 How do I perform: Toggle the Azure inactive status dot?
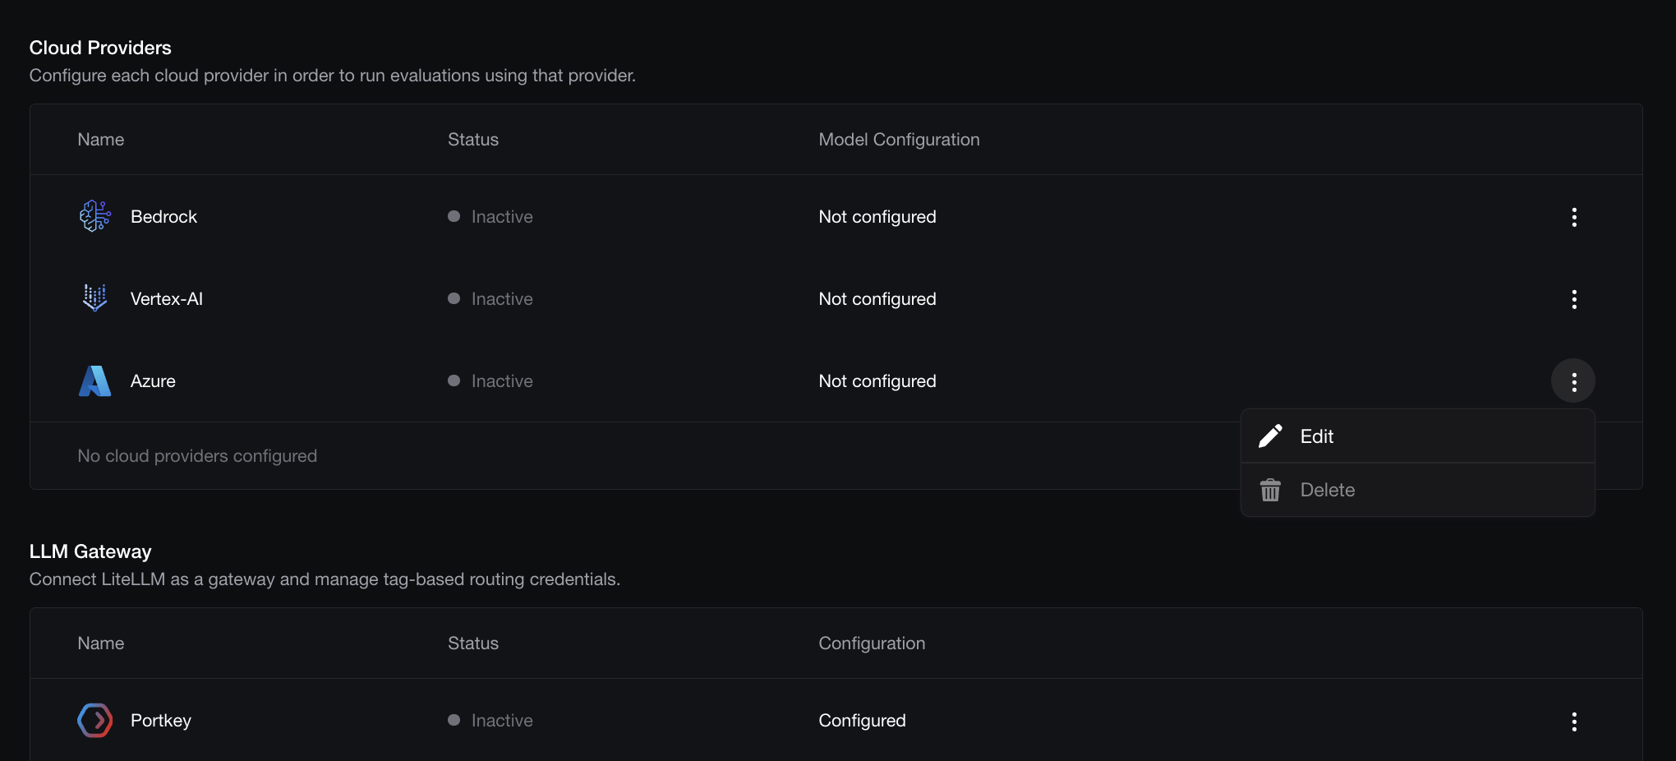click(453, 380)
